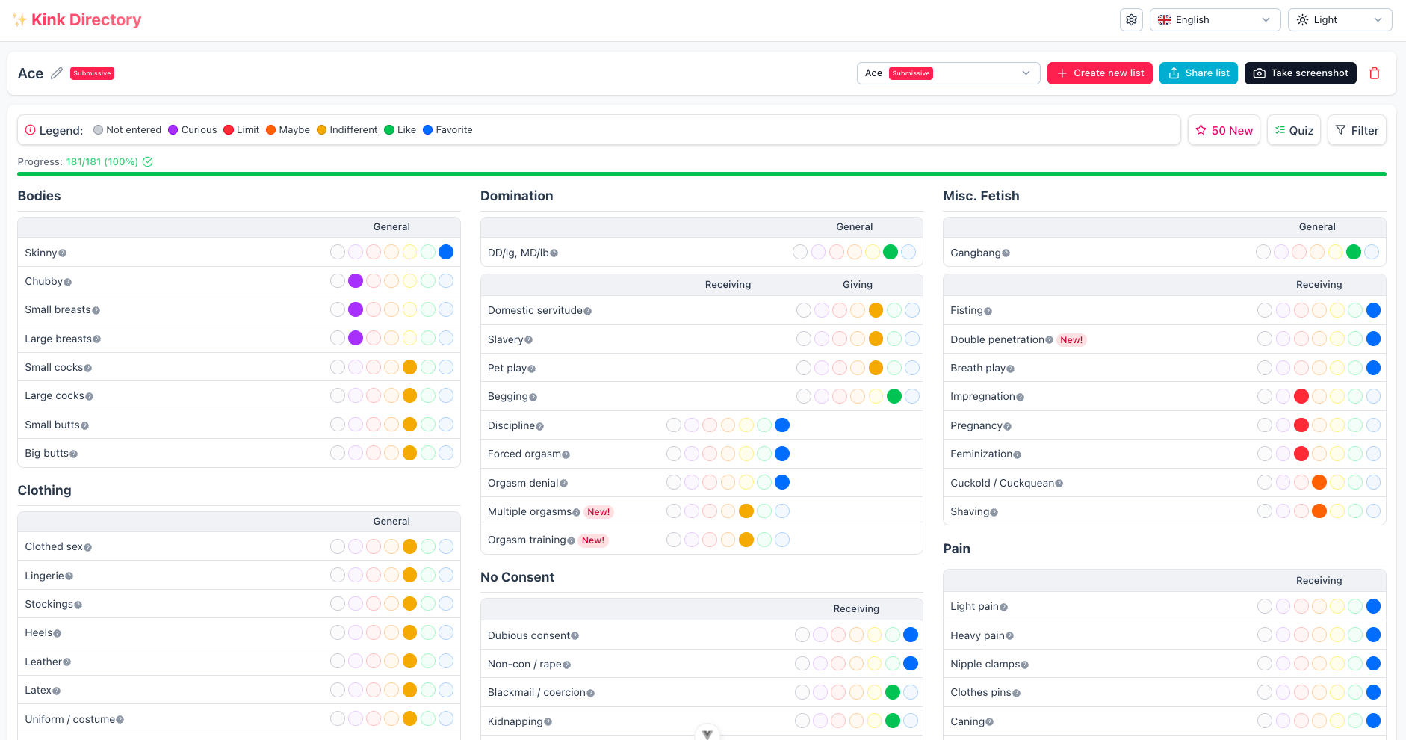
Task: Open the English language dropdown
Action: pos(1214,20)
